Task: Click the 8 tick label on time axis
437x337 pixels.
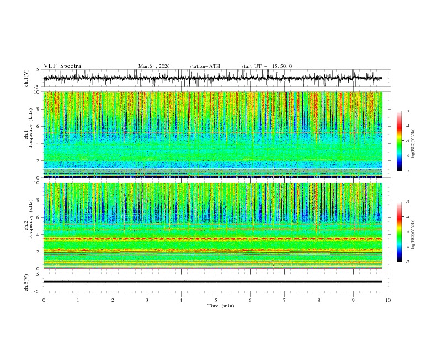Action: pyautogui.click(x=319, y=300)
